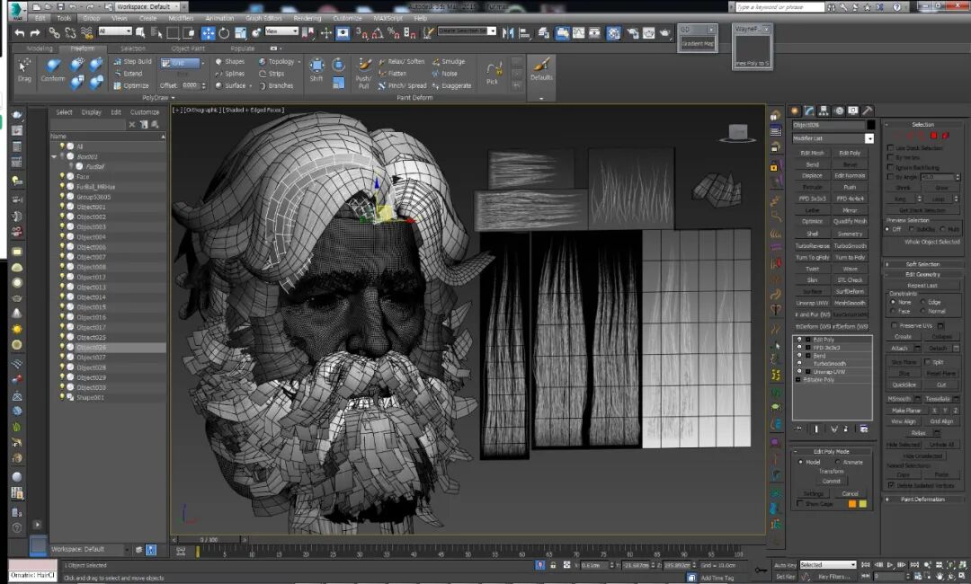Enable Ignore Backfacing checkbox
The height and width of the screenshot is (584, 971).
[890, 167]
